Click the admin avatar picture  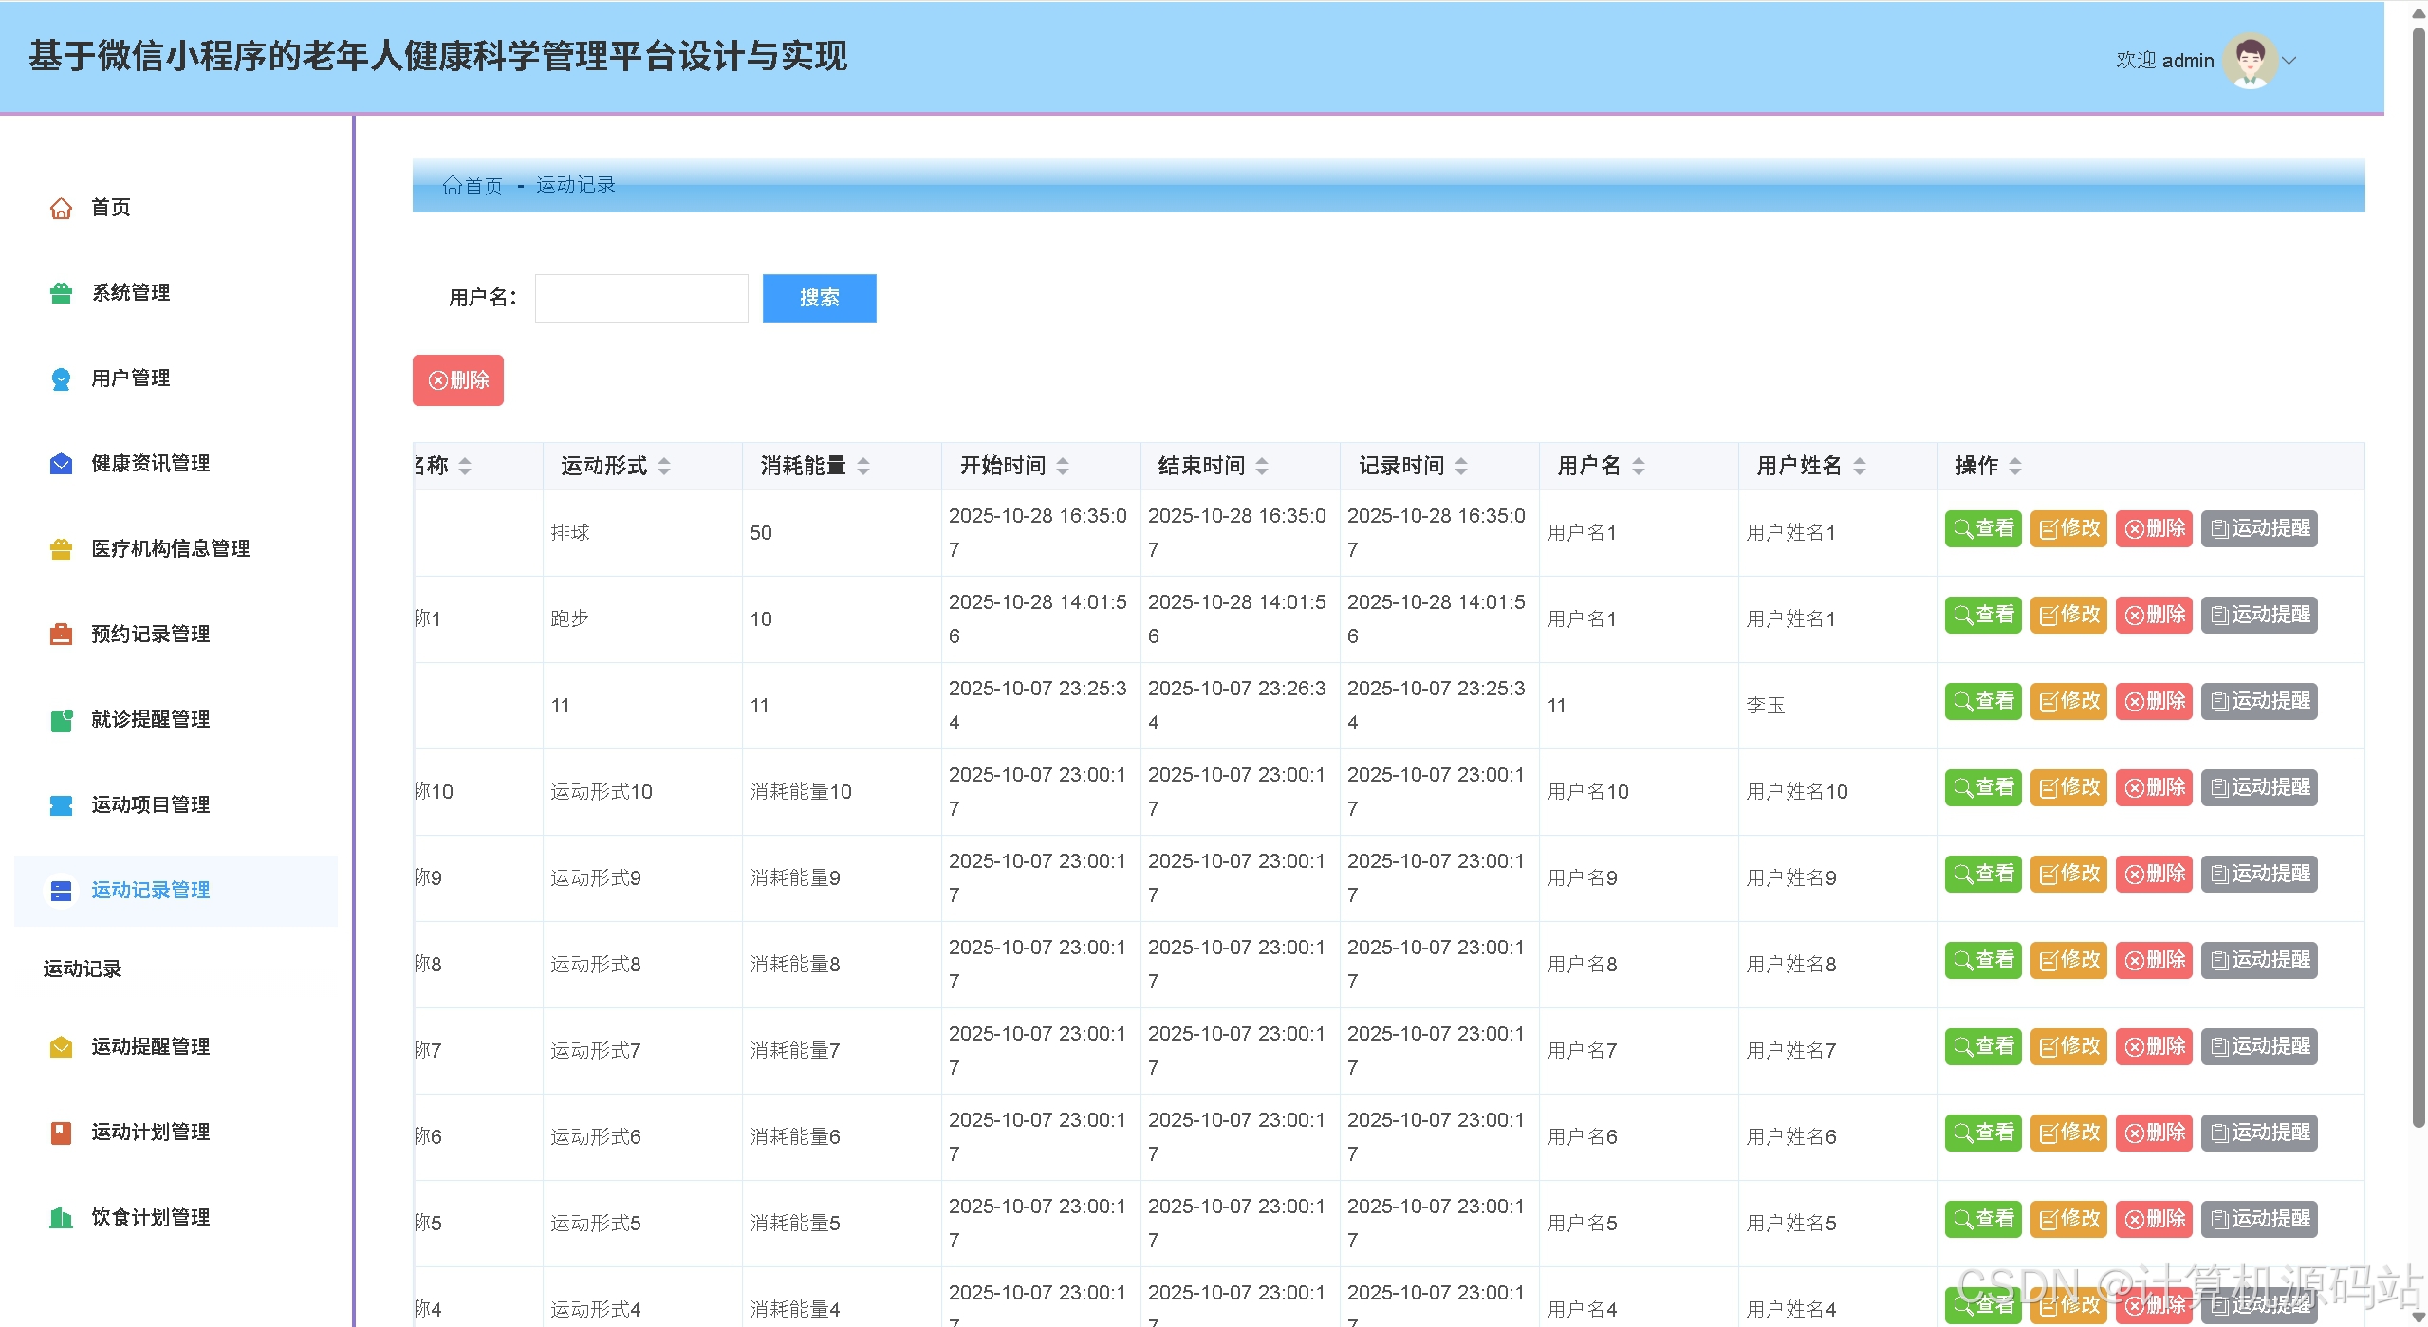[x=2250, y=61]
